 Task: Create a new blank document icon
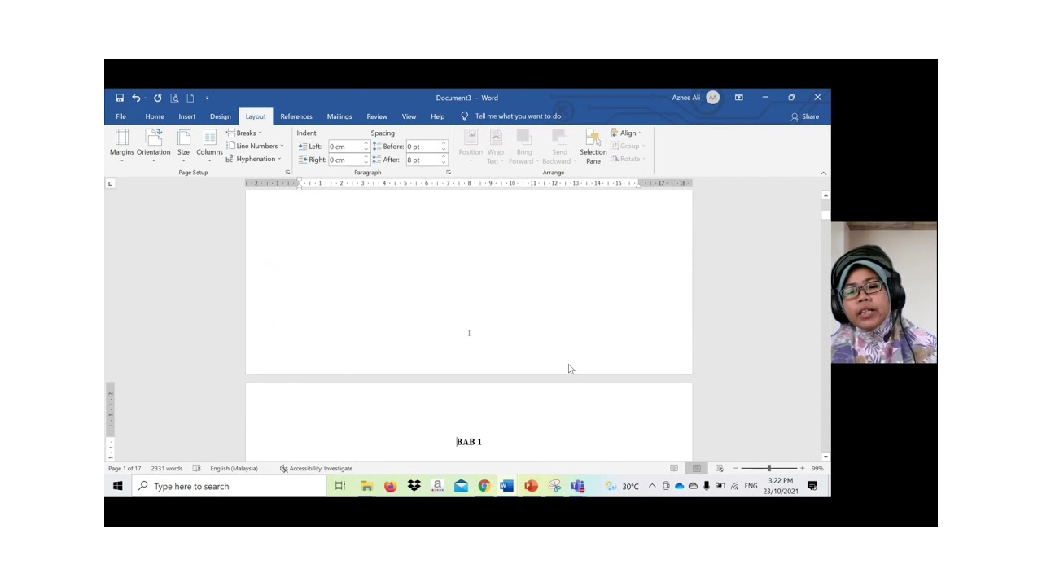click(190, 98)
